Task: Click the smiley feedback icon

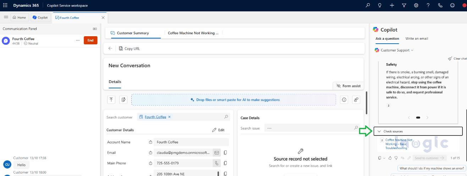Action: [x=452, y=5]
